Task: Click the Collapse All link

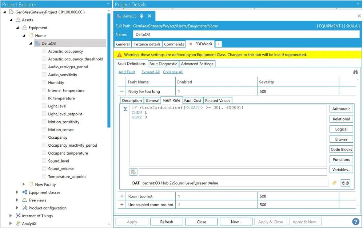Action: [x=173, y=72]
